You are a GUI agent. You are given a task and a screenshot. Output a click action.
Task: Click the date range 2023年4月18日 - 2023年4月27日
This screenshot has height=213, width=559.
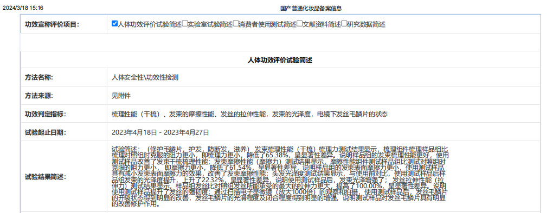click(160, 132)
